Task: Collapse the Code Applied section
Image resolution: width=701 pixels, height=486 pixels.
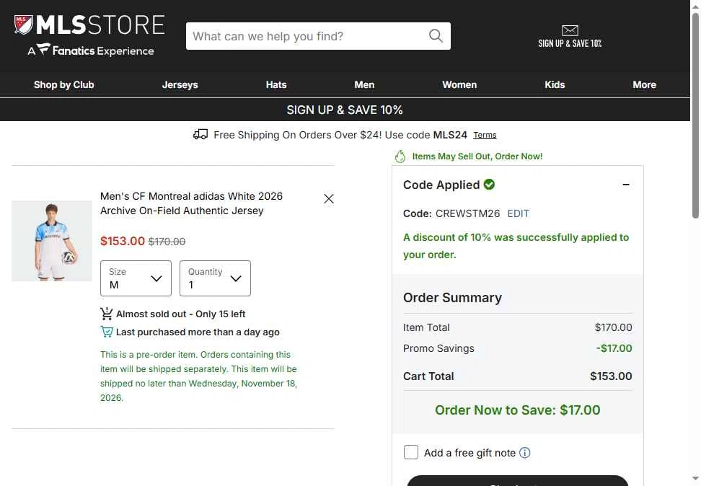Action: [x=626, y=185]
